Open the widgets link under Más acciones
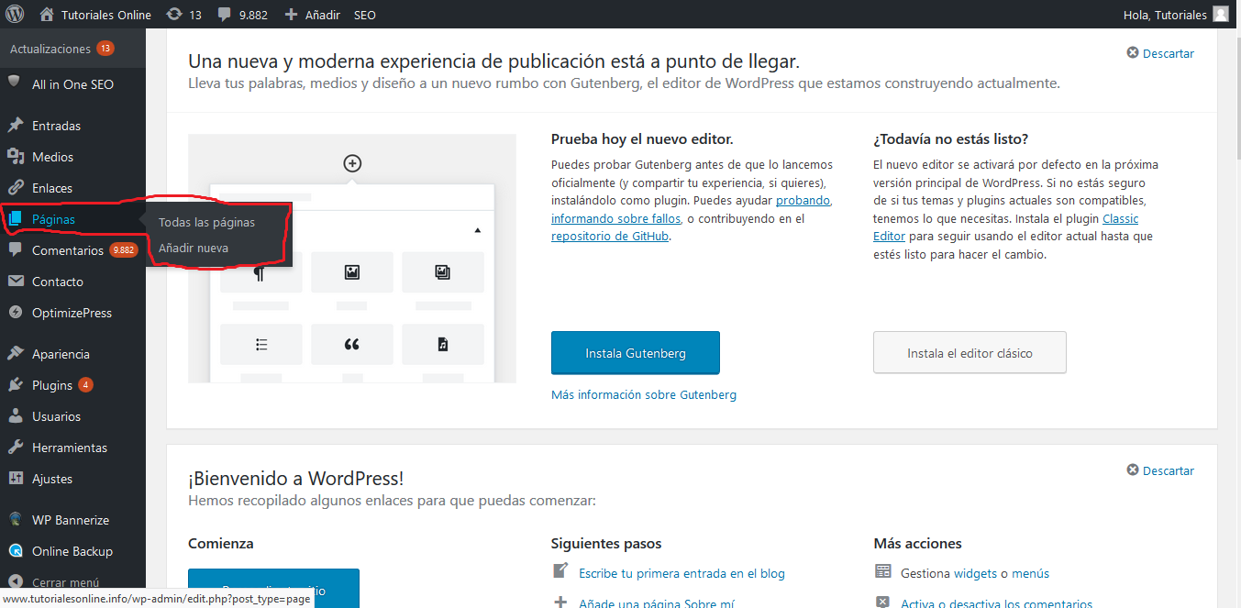Screen dimensions: 1241x608 coord(975,573)
